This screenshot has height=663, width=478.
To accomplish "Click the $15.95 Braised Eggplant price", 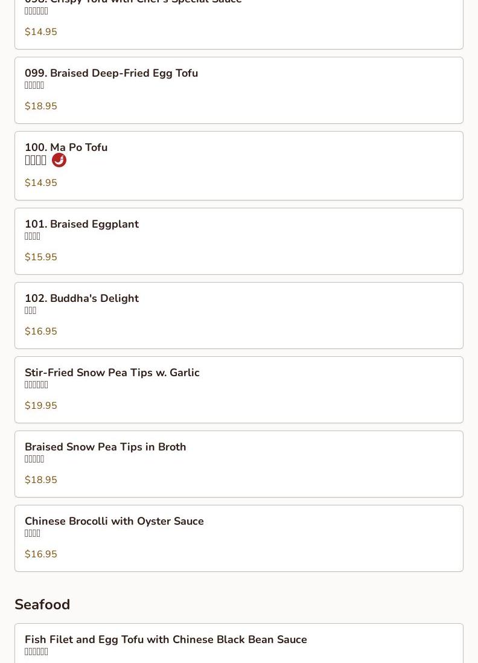I will 41,257.
